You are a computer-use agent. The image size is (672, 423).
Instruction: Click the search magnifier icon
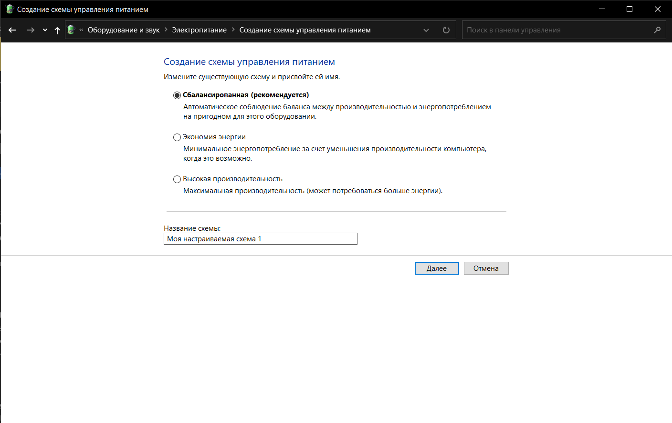coord(657,30)
